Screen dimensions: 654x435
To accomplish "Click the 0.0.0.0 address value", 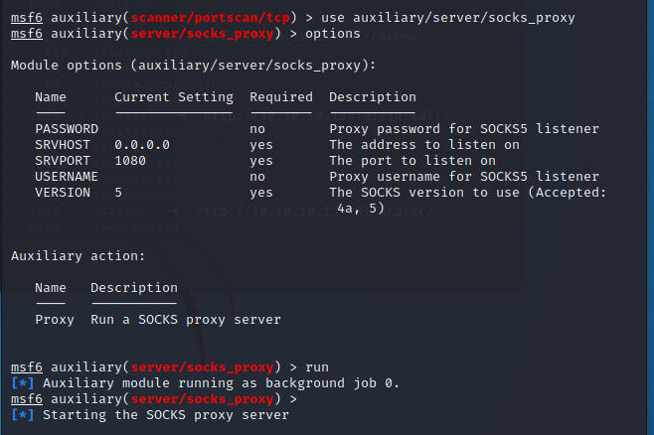I will click(x=141, y=145).
